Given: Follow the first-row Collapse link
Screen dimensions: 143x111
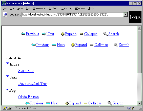Looking at the screenshot, I should [x=91, y=34].
